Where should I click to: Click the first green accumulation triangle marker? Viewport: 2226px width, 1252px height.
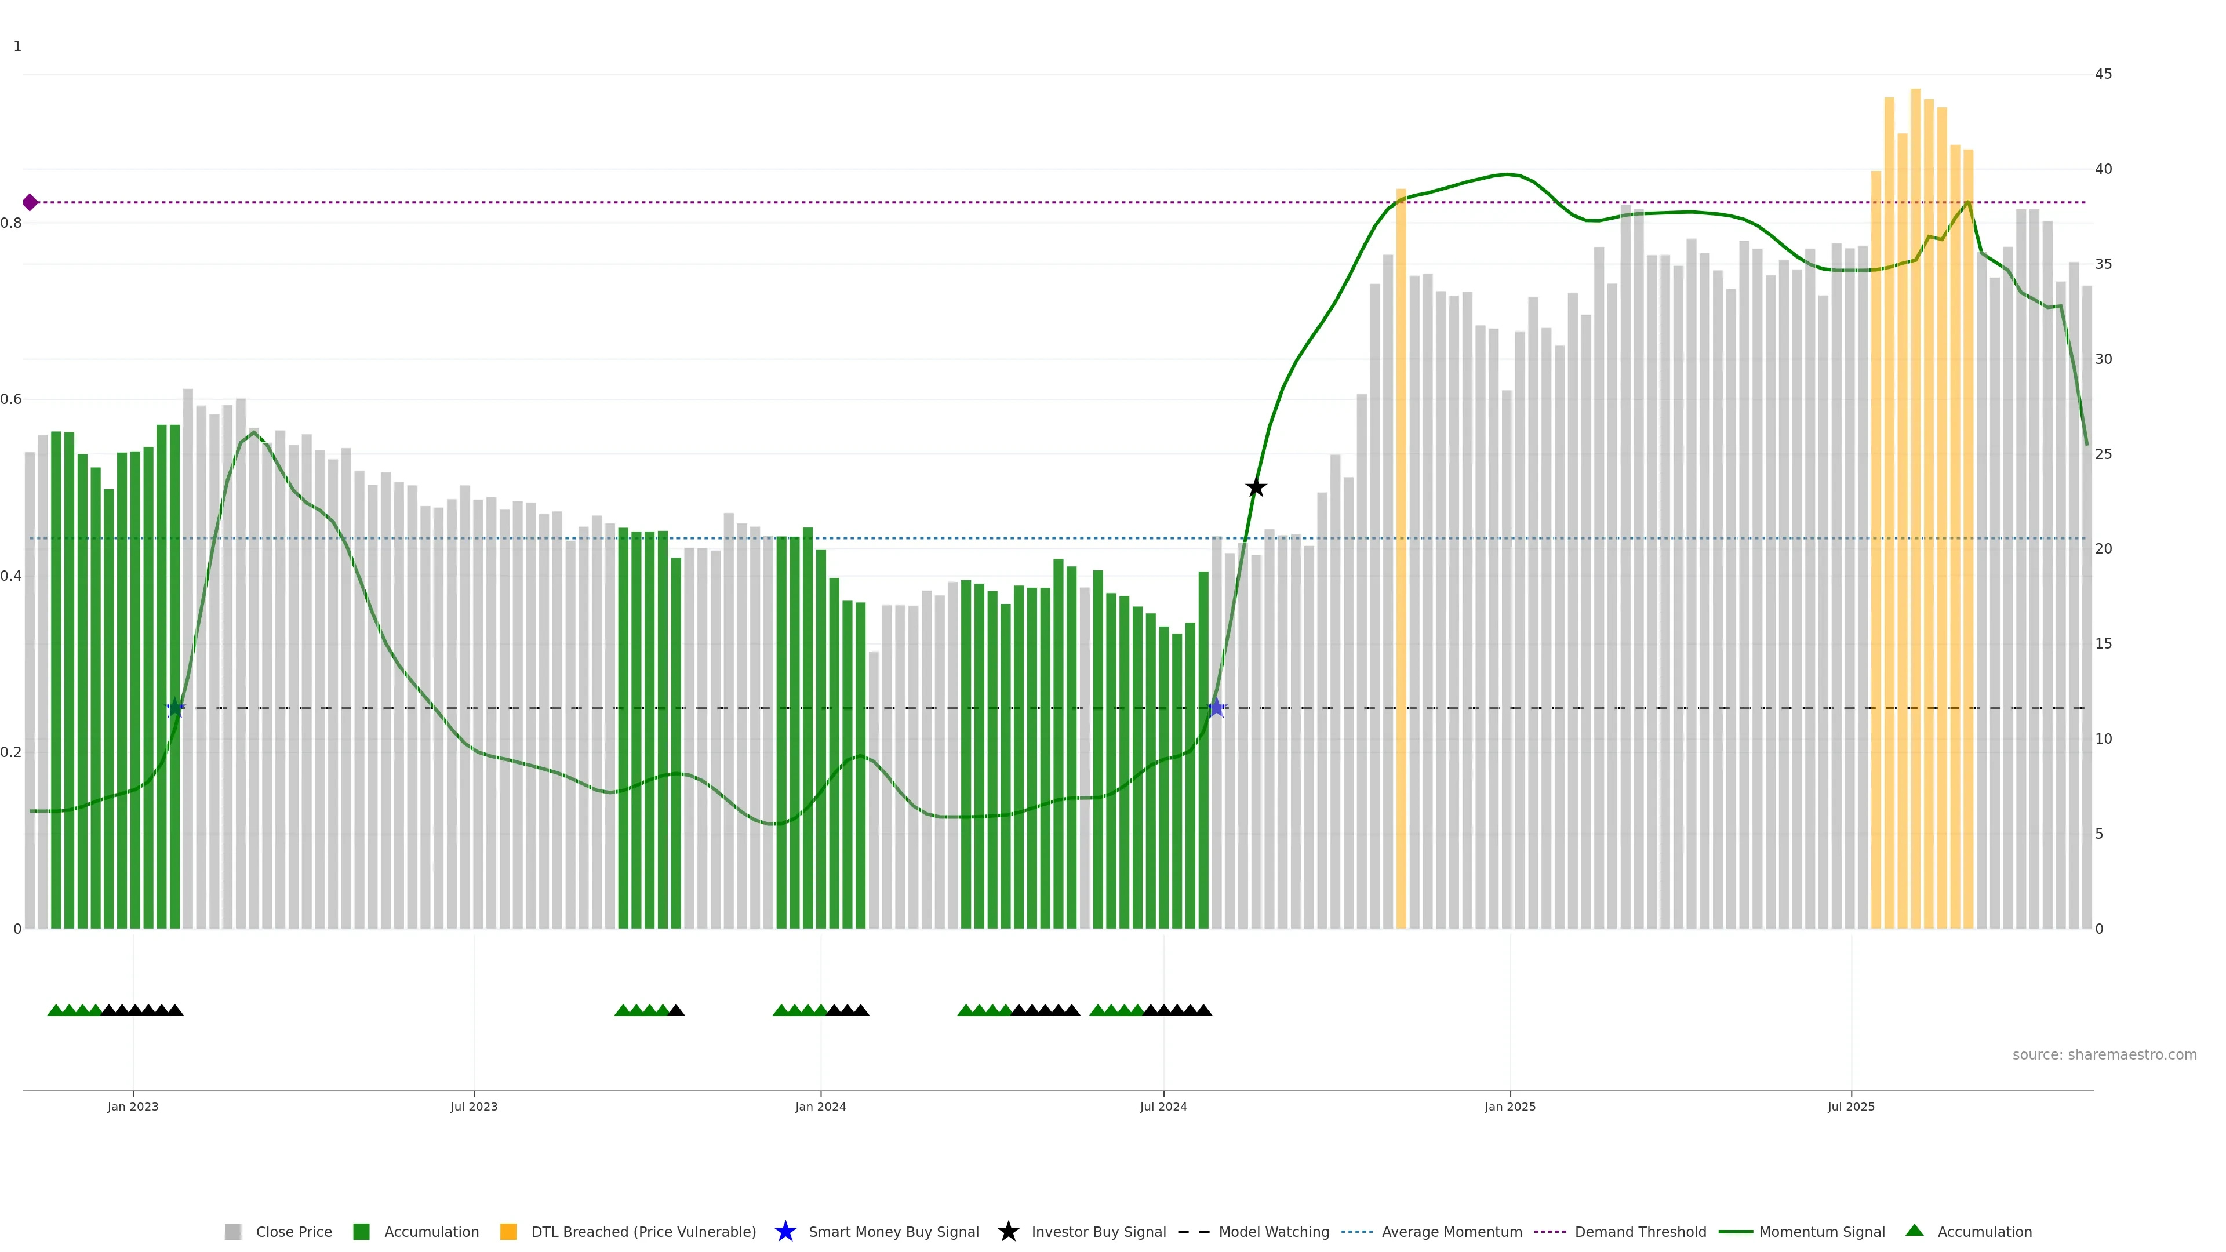[55, 1010]
